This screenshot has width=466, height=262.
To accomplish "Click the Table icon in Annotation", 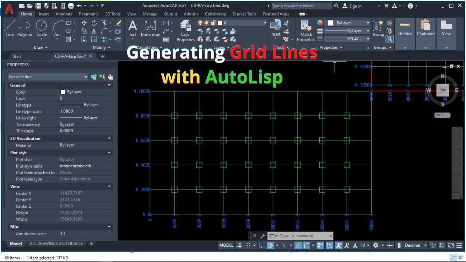I will [x=166, y=39].
